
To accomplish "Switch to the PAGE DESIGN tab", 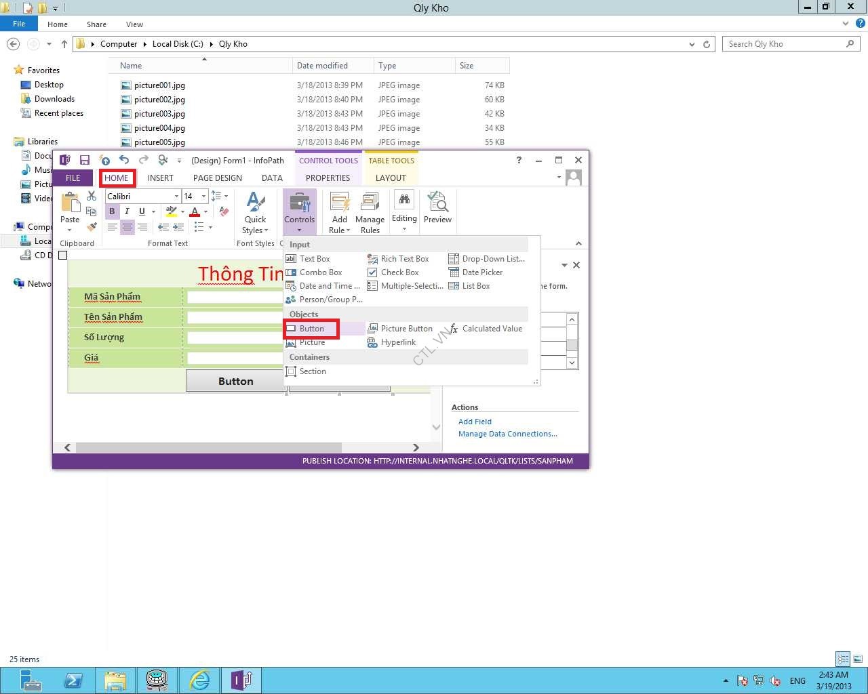I will (217, 178).
